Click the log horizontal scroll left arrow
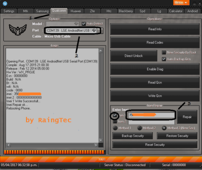Image resolution: width=202 pixels, height=170 pixels. [x=8, y=145]
